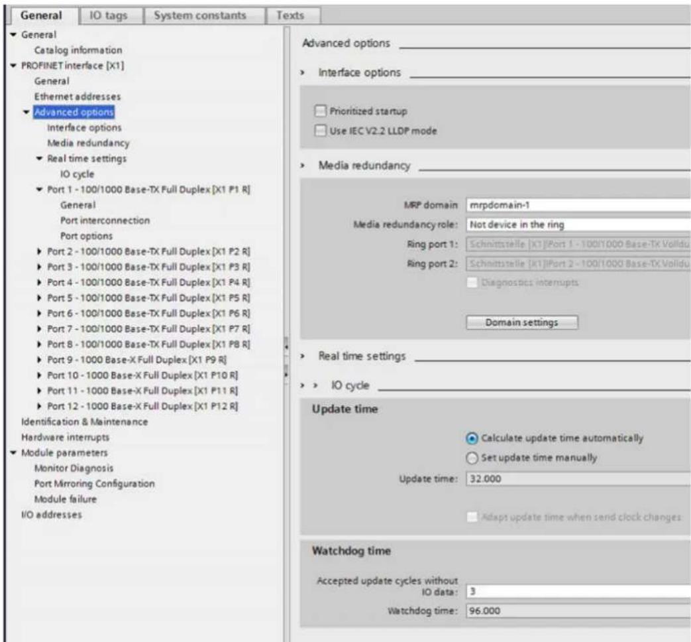Viewport: 691px width, 642px height.
Task: Expand Port 7 [X1 P7 R] node
Action: click(x=40, y=329)
